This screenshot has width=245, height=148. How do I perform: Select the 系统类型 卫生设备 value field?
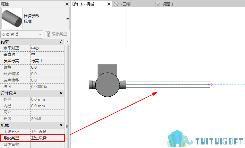[x=45, y=138]
